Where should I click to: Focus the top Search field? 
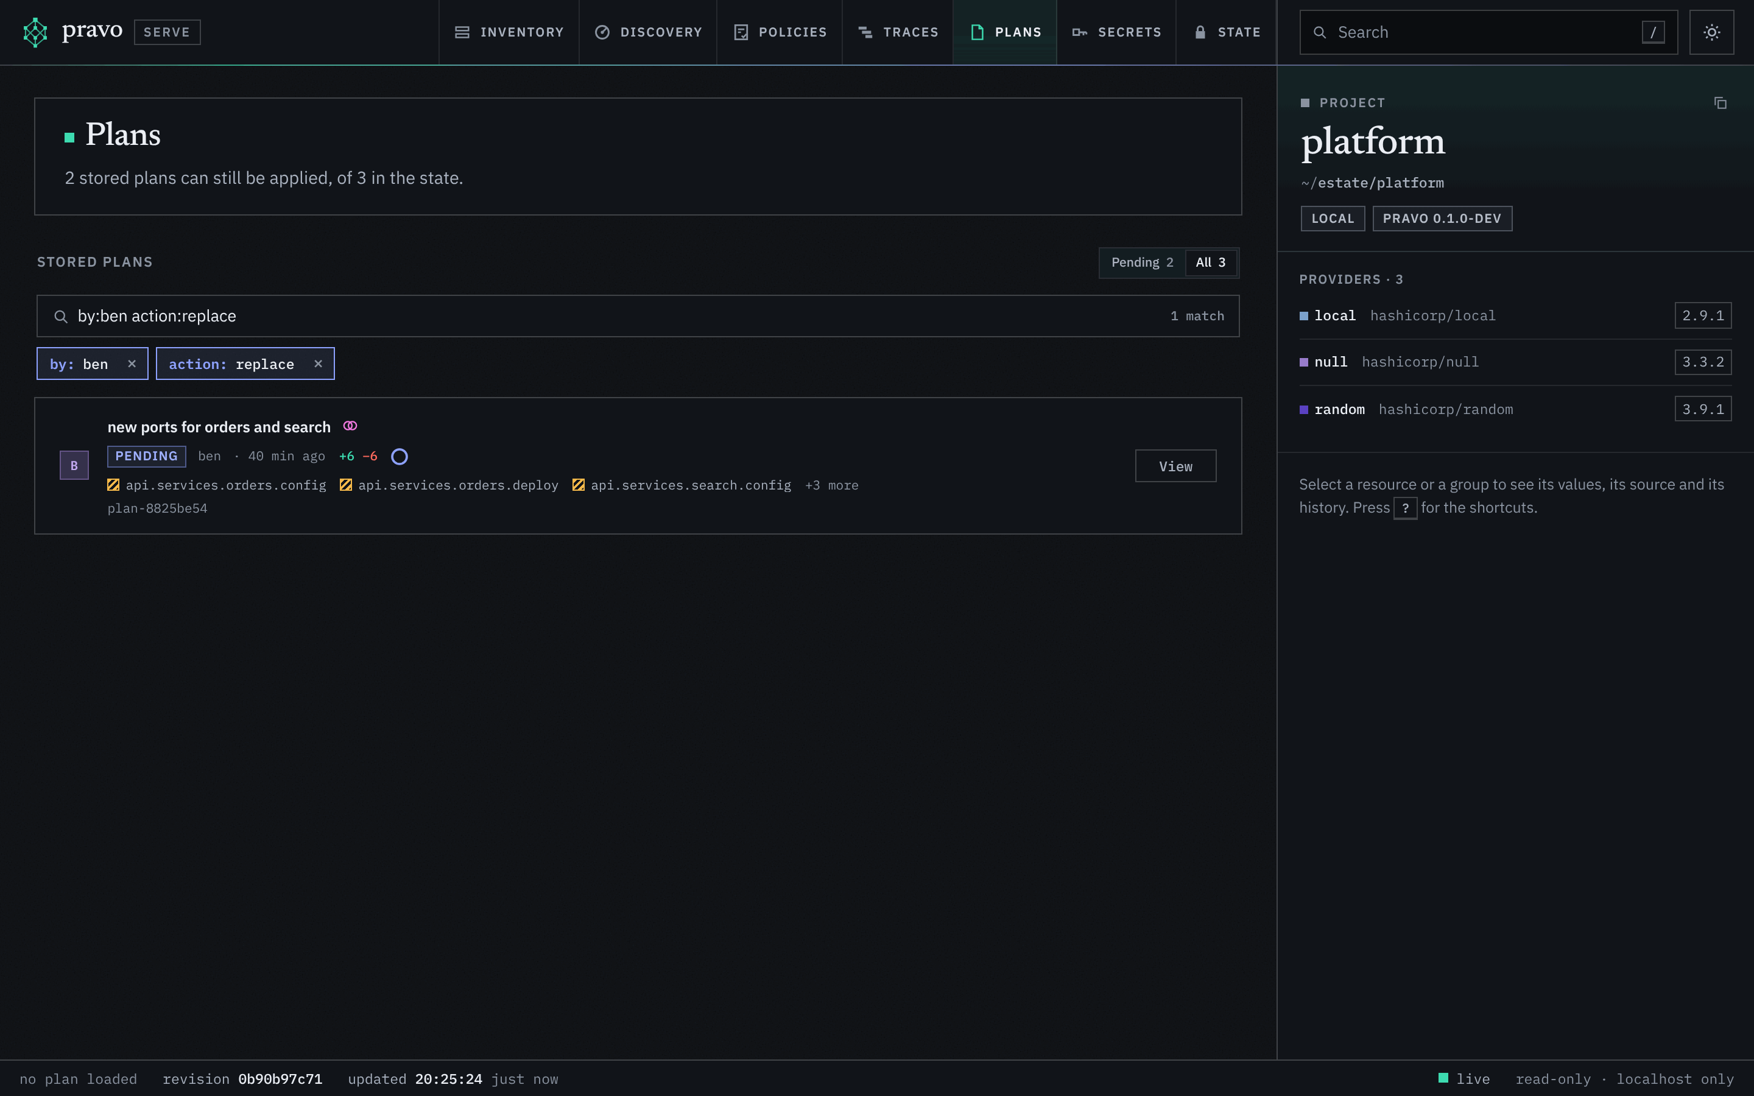(x=1488, y=33)
